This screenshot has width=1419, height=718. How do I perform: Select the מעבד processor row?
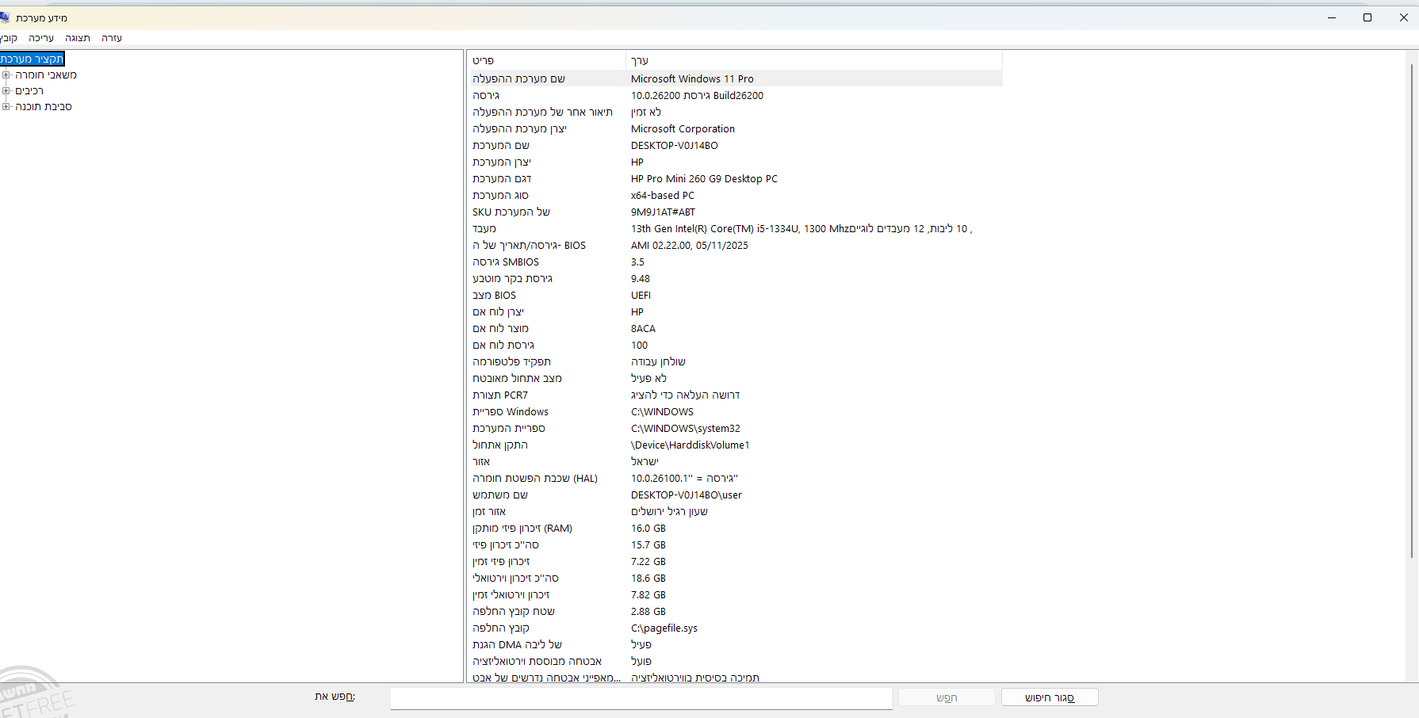tap(713, 228)
